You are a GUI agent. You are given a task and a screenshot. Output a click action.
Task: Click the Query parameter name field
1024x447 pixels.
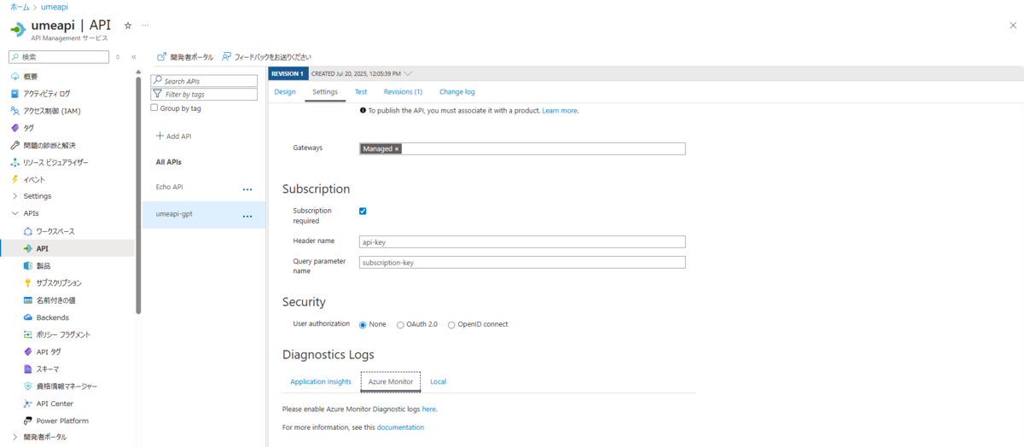(522, 263)
